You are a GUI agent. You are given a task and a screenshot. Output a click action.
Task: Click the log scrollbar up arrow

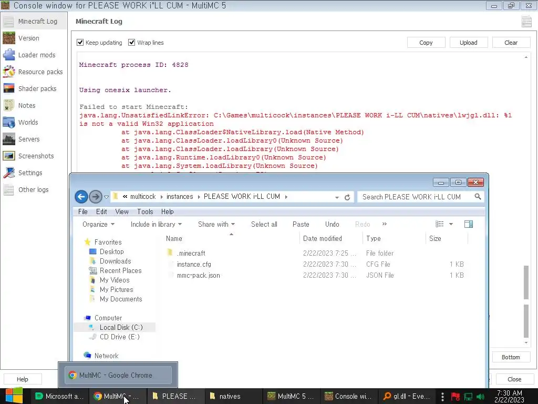[526, 57]
